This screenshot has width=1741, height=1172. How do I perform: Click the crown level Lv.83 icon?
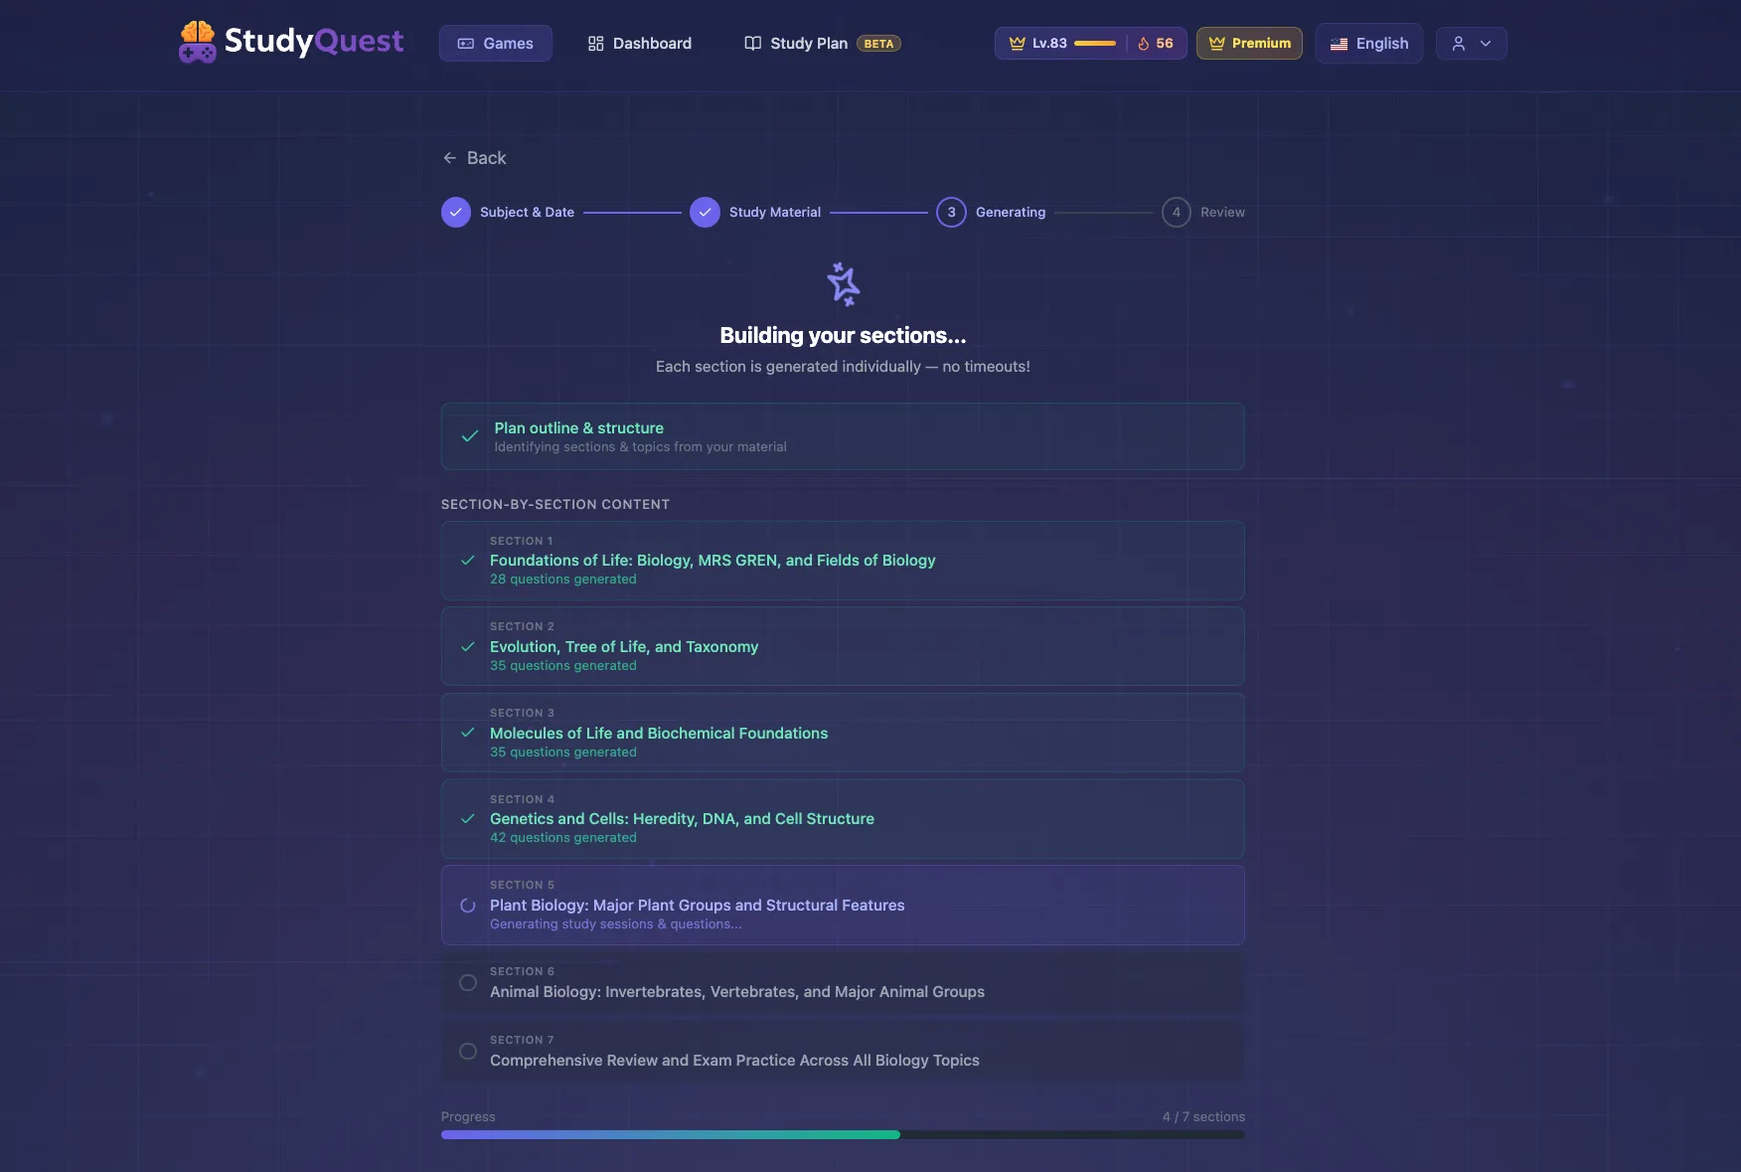coord(1017,44)
